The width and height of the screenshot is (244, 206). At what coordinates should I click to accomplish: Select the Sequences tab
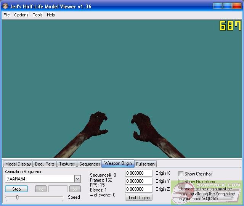tap(90, 164)
